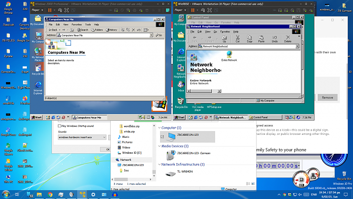Screen dimensions: 353x199
Task: Open File Explorer from Windows 10 taskbar
Action: [39, 194]
